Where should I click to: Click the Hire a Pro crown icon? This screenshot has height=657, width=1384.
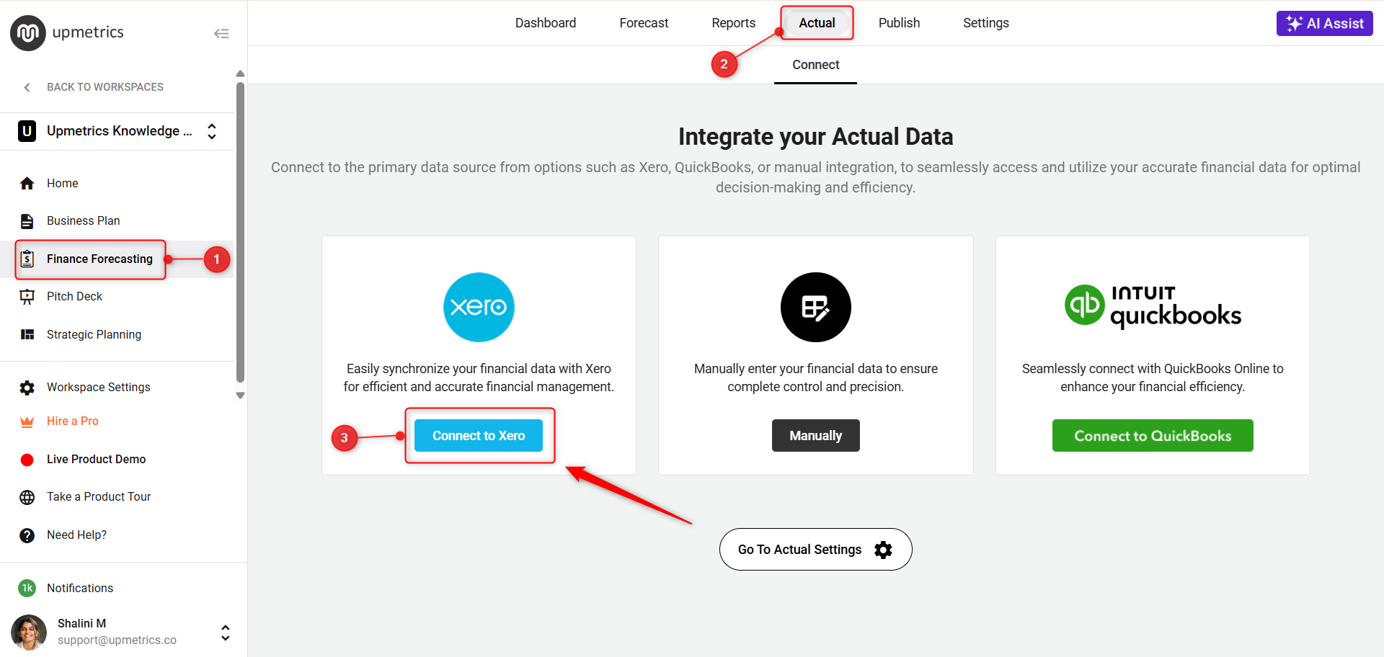tap(27, 421)
